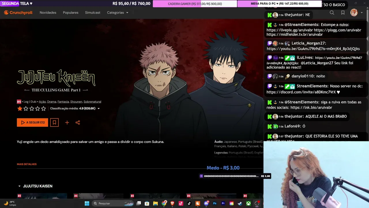Image resolution: width=369 pixels, height=208 pixels.
Task: Add the series to a list with the plus icon
Action: coord(67,122)
